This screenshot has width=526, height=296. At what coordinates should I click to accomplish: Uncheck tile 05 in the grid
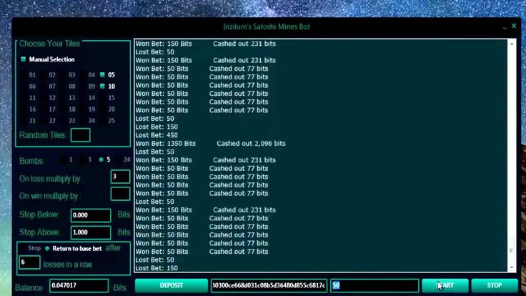pos(103,74)
